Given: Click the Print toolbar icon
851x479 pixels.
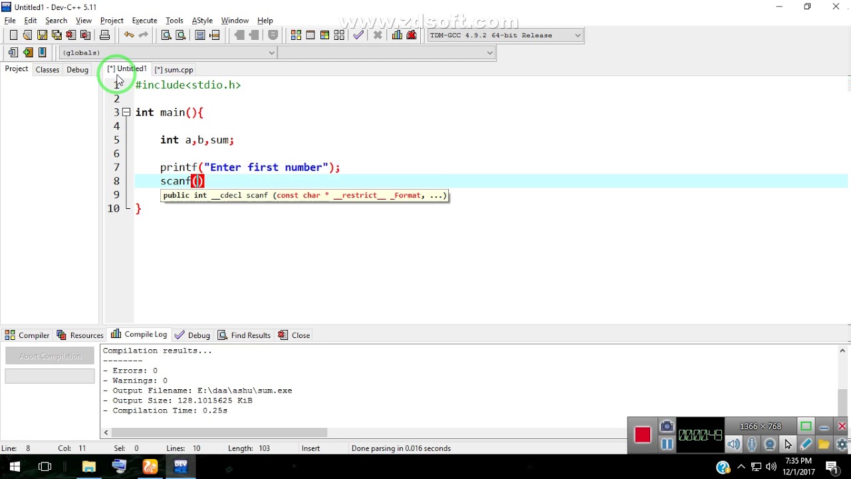Looking at the screenshot, I should point(104,35).
